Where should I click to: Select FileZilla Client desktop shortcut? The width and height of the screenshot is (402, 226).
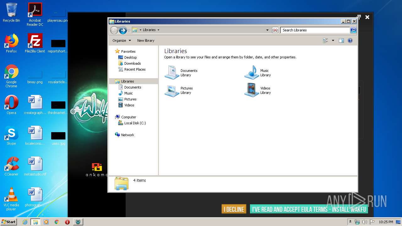tap(35, 43)
